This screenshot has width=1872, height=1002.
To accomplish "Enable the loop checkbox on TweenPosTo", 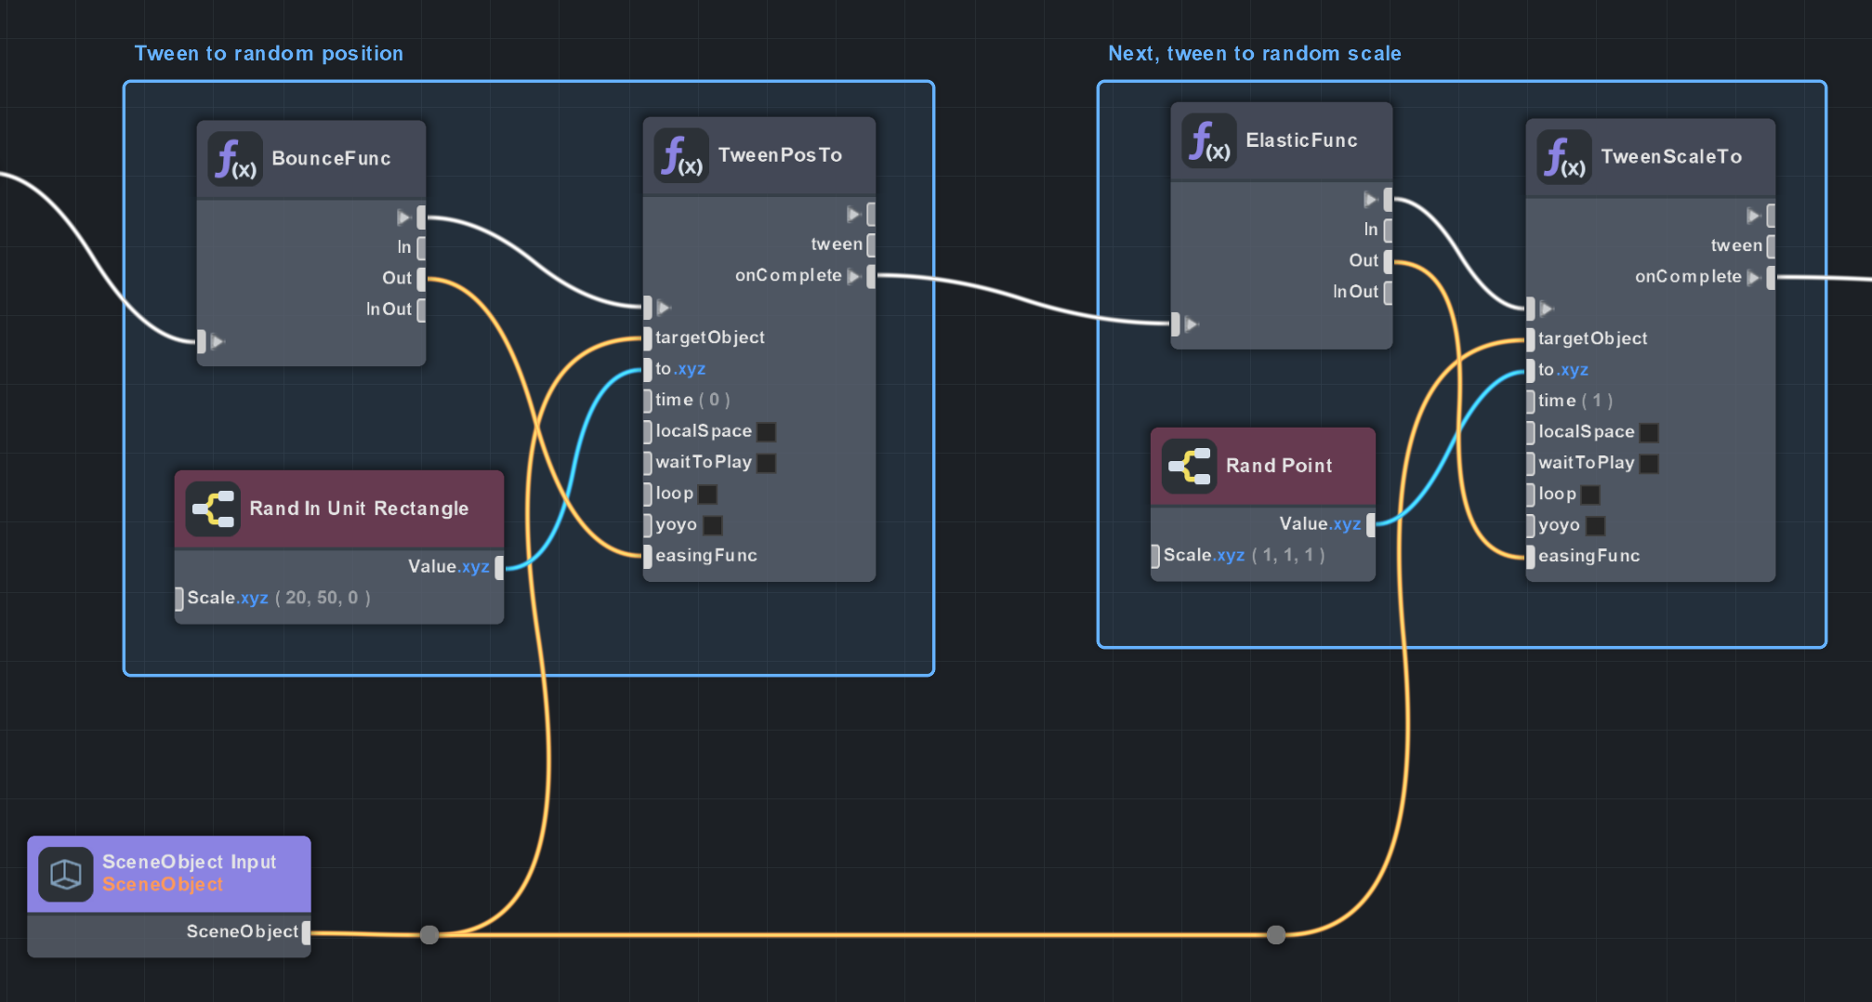I will click(x=707, y=494).
